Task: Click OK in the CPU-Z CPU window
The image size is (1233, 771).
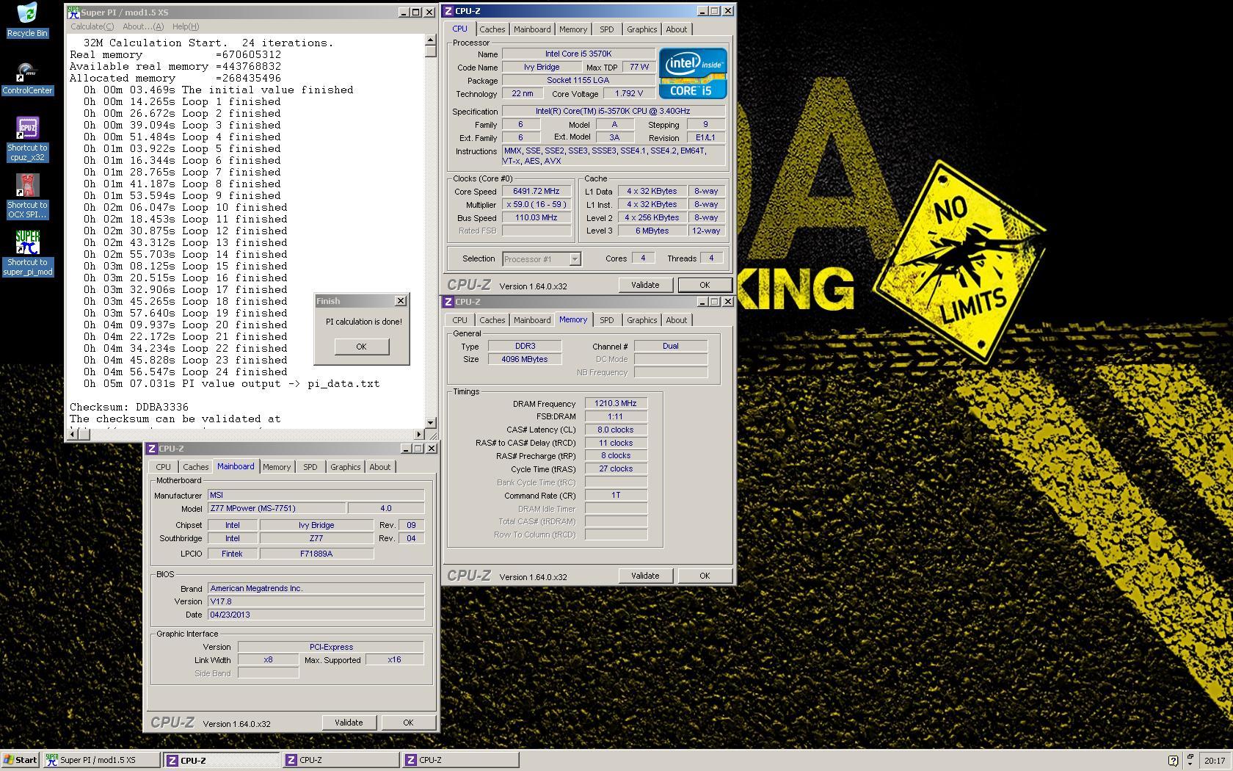Action: click(705, 285)
